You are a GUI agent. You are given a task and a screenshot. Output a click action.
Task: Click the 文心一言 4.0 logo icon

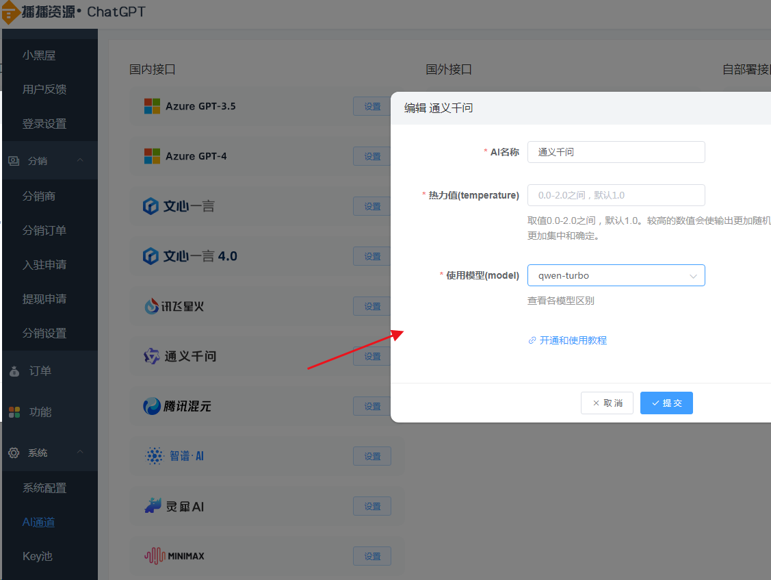click(x=151, y=256)
